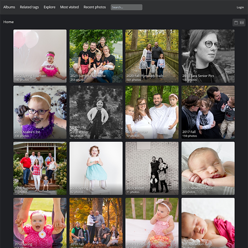Open the 2022 Spring Bourbon album
The height and width of the screenshot is (248, 248).
click(x=40, y=56)
